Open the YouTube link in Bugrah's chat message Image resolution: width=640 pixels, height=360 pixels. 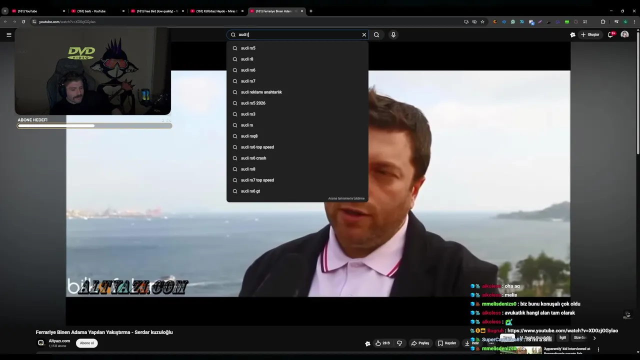(562, 330)
